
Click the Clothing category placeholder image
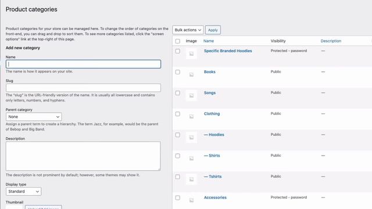[191, 116]
